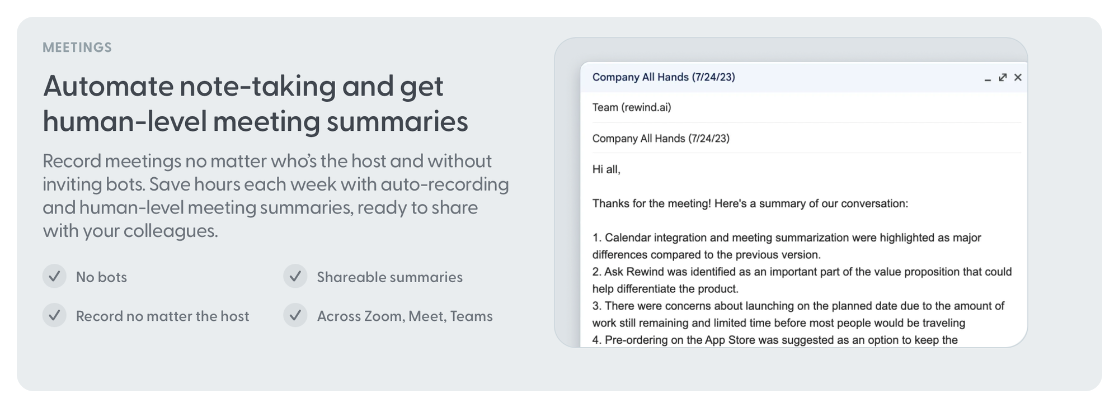Select the No bots feature label
This screenshot has width=1119, height=408.
(101, 277)
